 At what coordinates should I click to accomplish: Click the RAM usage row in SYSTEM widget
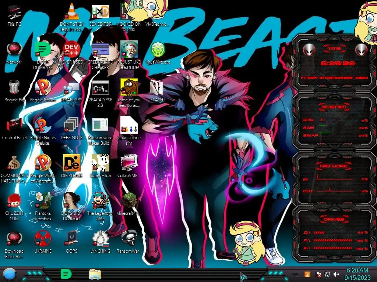click(x=335, y=127)
